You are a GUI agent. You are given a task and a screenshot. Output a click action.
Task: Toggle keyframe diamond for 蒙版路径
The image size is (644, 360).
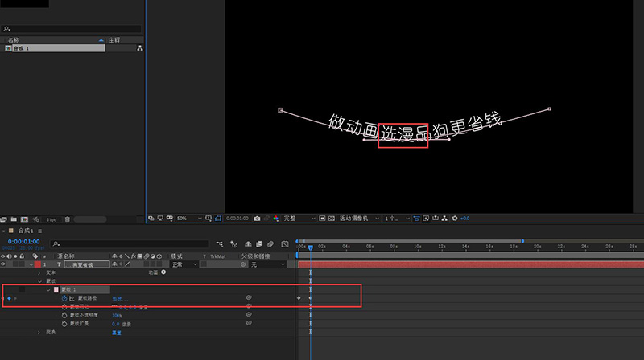click(9, 298)
